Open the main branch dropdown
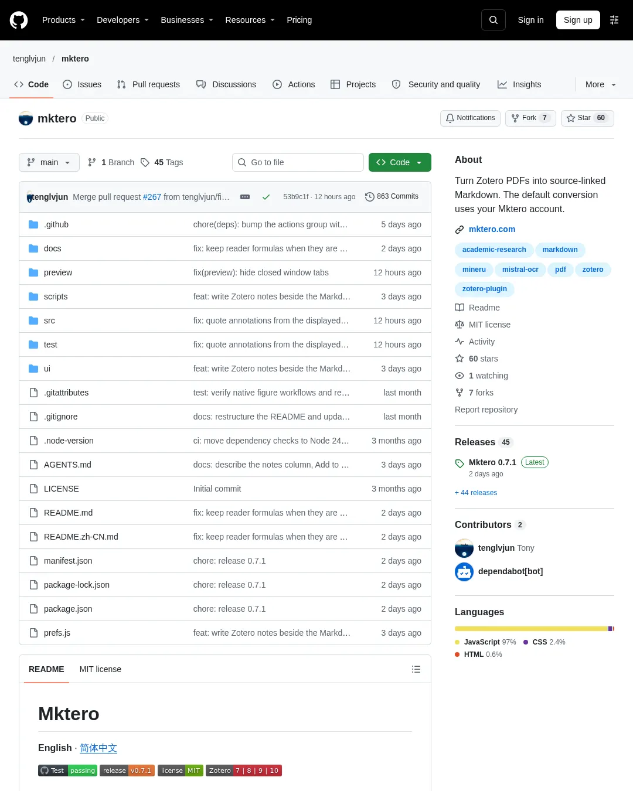The height and width of the screenshot is (791, 633). (x=49, y=162)
